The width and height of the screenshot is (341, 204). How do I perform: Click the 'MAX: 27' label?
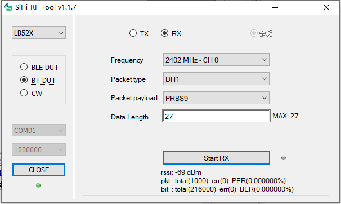[285, 116]
